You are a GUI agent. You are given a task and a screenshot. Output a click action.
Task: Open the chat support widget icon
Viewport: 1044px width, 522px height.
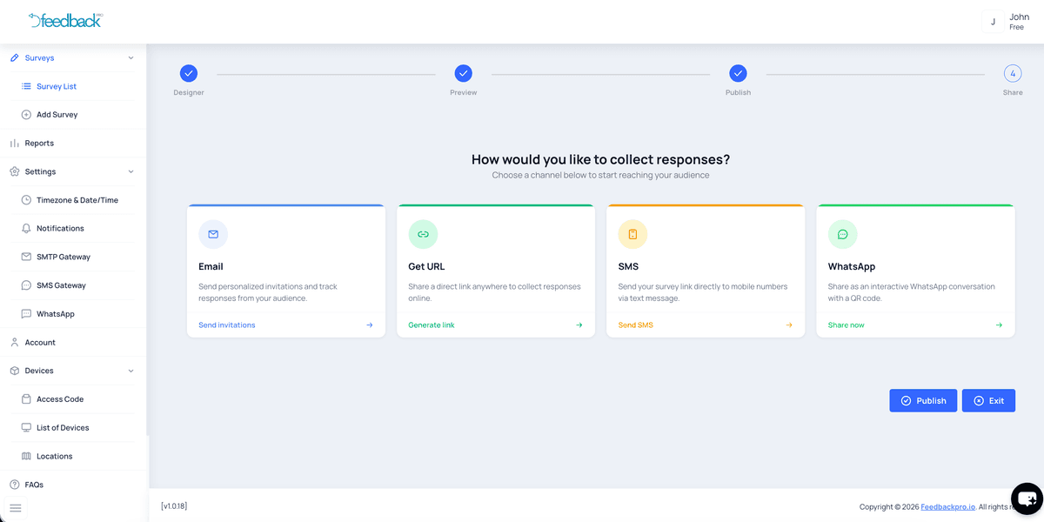(1027, 499)
